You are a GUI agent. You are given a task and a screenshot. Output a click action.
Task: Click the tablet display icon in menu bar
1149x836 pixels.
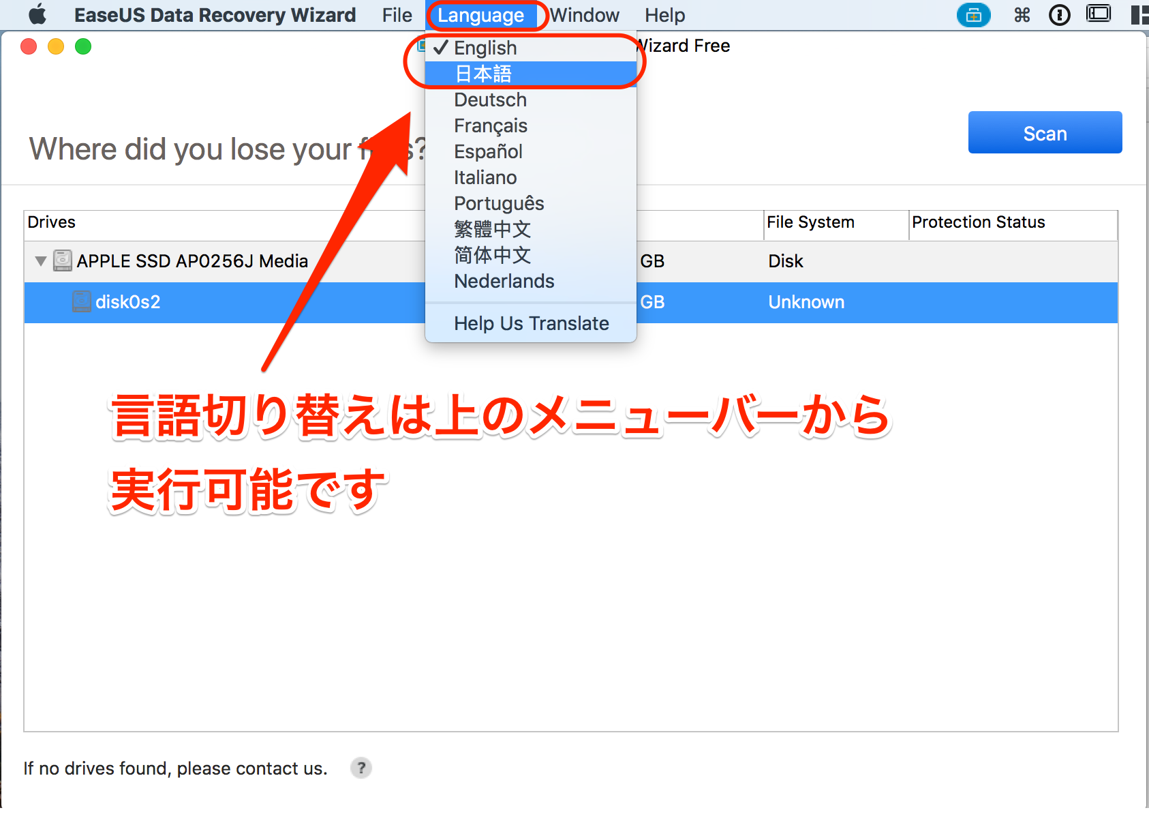pyautogui.click(x=1098, y=14)
